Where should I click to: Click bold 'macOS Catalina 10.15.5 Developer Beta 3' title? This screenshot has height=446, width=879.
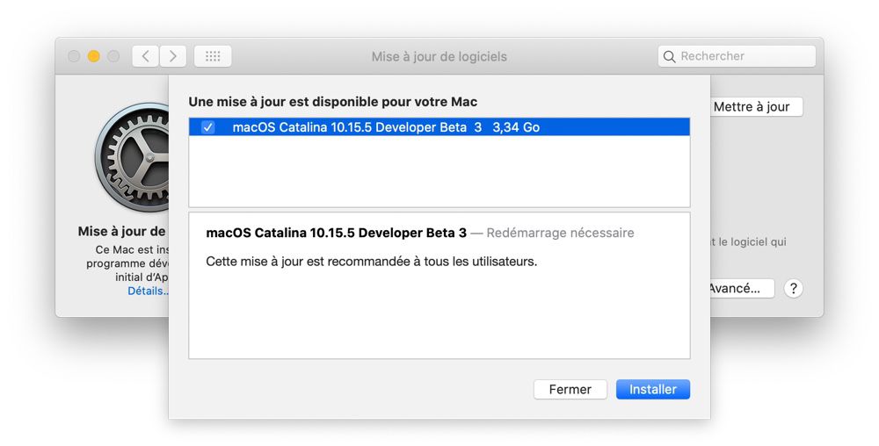[336, 233]
